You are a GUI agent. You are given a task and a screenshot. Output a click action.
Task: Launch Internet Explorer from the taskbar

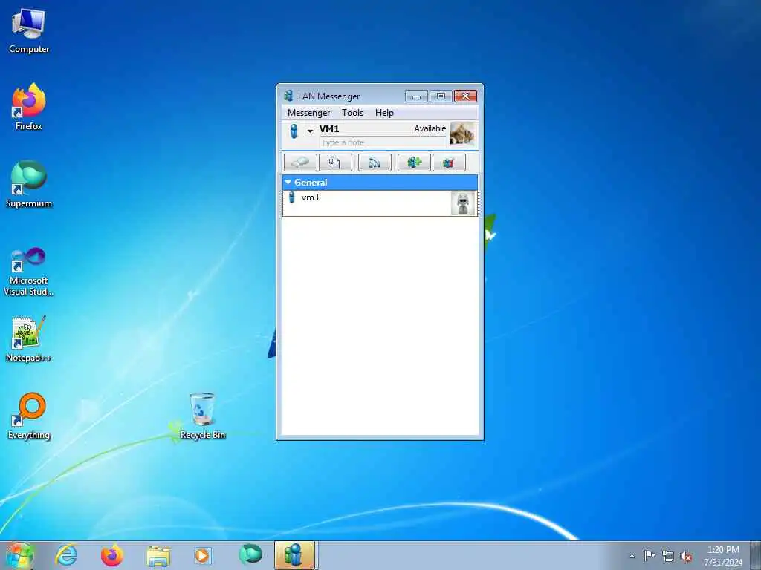coord(66,555)
